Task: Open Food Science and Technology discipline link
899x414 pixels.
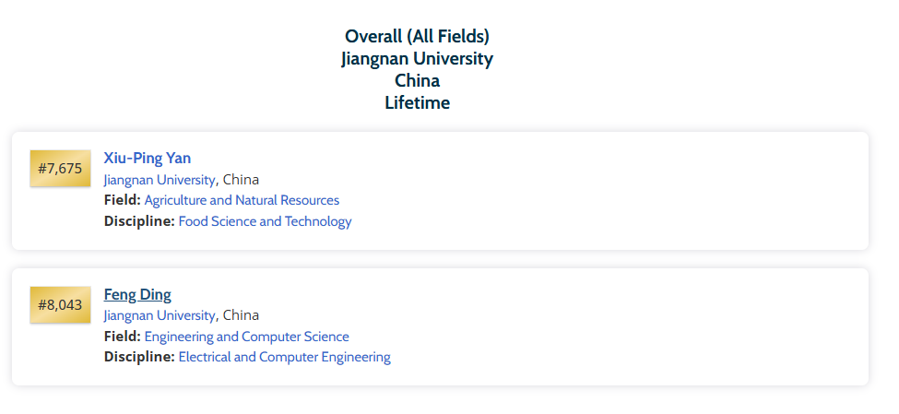Action: point(265,221)
